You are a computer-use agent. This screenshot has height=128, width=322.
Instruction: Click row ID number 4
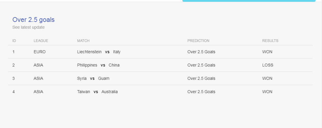pos(14,92)
